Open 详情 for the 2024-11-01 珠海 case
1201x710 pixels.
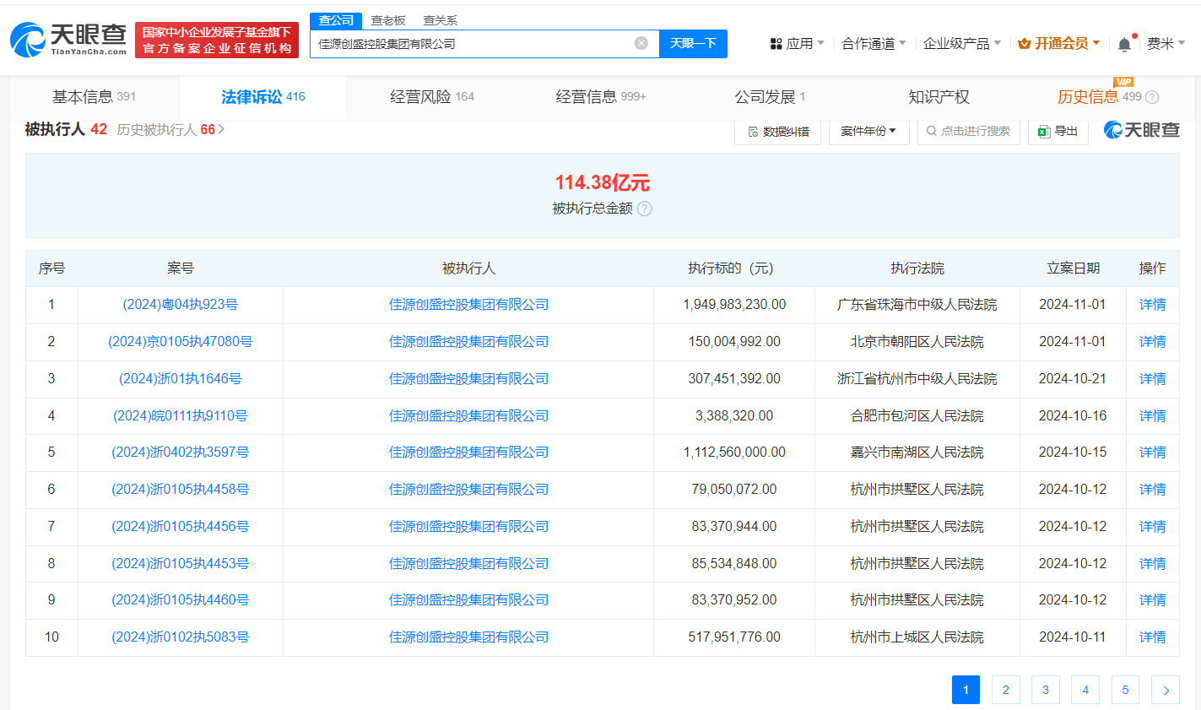tap(1153, 305)
